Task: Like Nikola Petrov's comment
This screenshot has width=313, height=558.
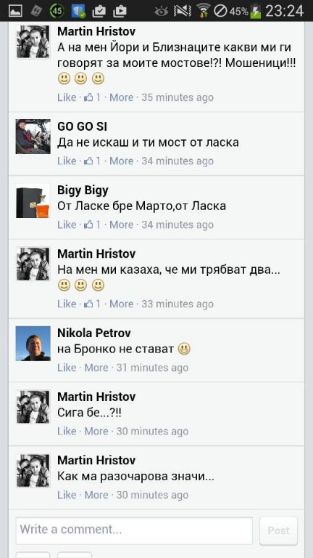Action: 67,368
